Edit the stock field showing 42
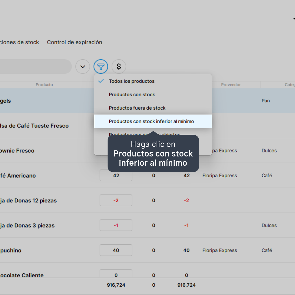 [116, 175]
